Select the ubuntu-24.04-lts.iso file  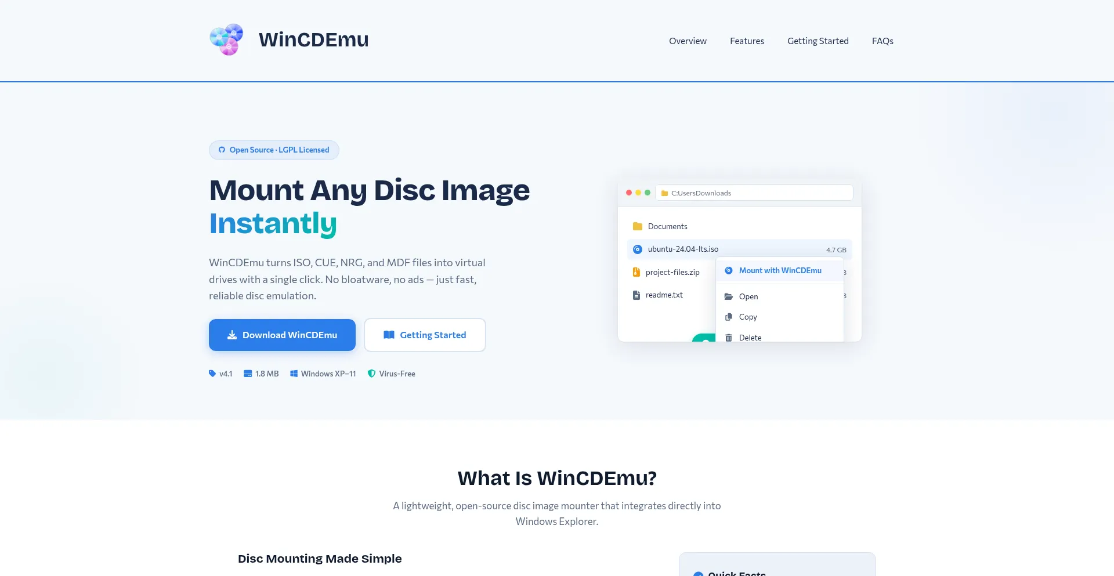(740, 249)
